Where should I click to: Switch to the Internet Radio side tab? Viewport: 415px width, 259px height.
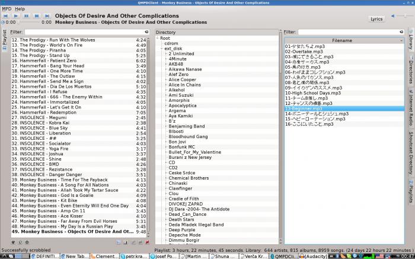coord(411,108)
